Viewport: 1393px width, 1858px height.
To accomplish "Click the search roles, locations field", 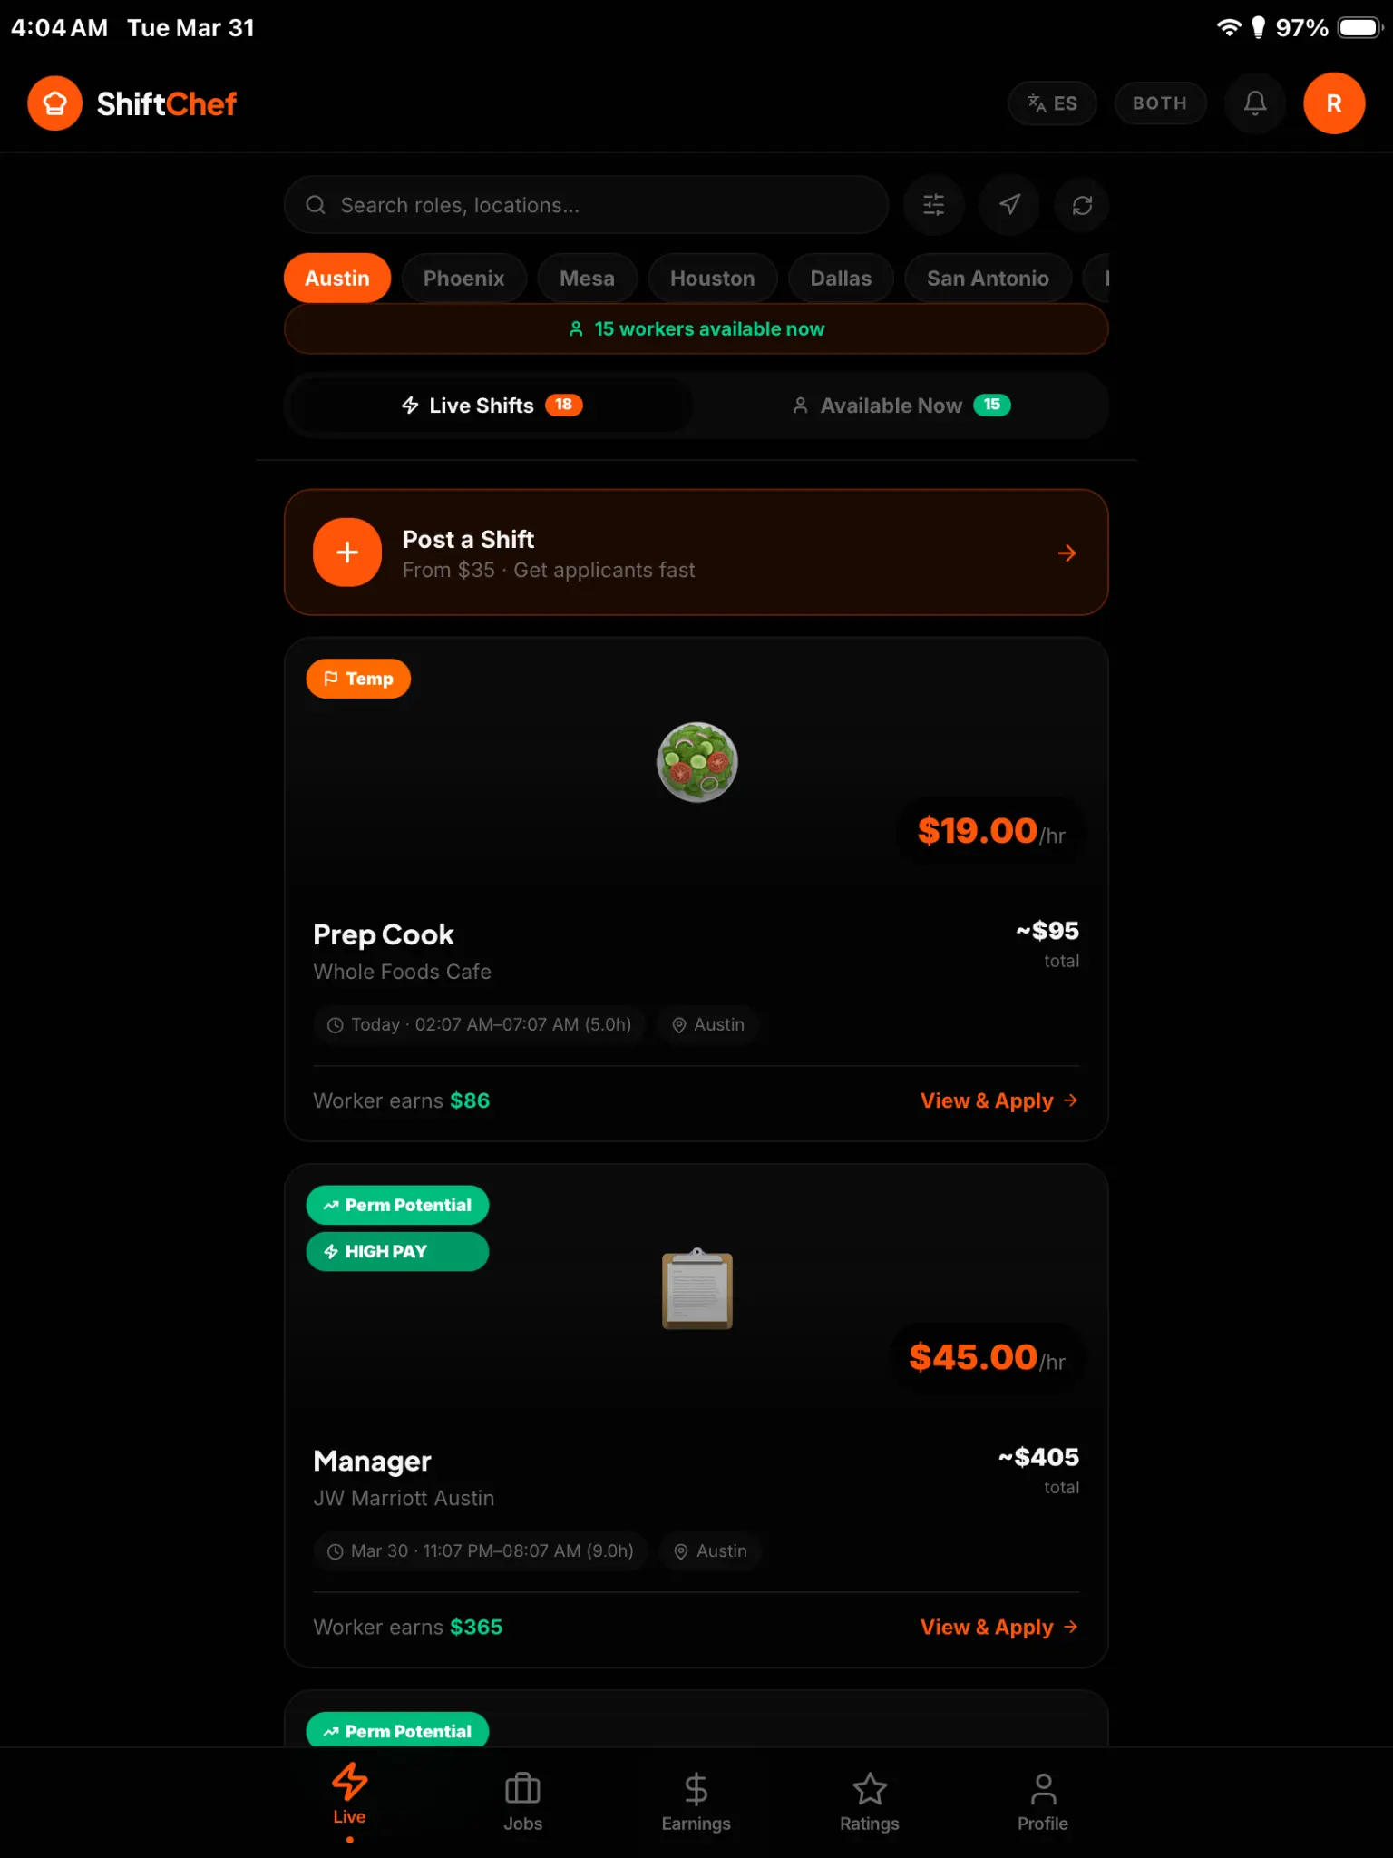I will pyautogui.click(x=586, y=205).
